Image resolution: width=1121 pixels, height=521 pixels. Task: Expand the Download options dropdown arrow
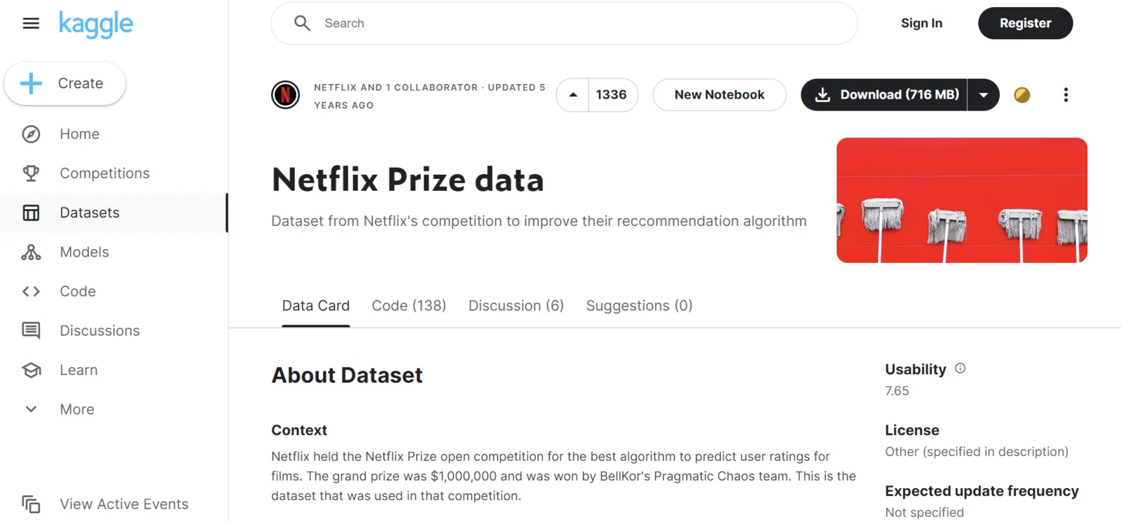click(984, 95)
